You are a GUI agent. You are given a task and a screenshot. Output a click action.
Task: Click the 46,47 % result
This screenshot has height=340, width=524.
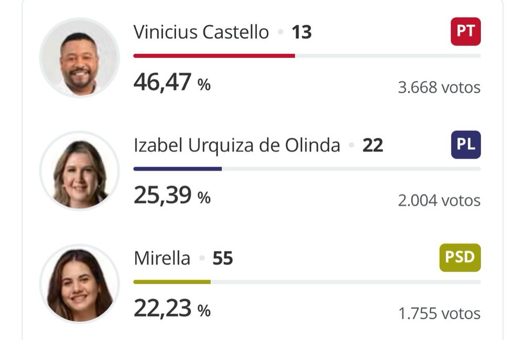click(172, 83)
